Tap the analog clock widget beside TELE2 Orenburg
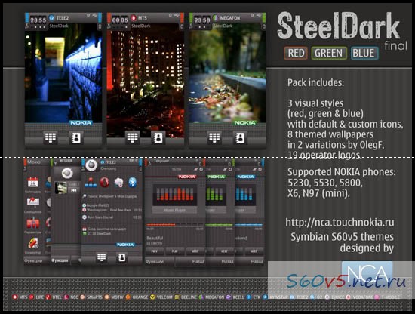The image size is (415, 314). 91,165
